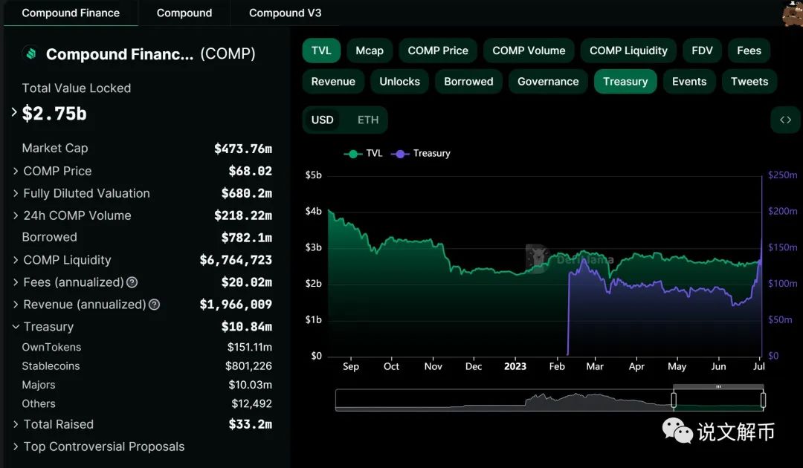Click the 2023 x-axis label
The image size is (803, 468).
(x=515, y=367)
